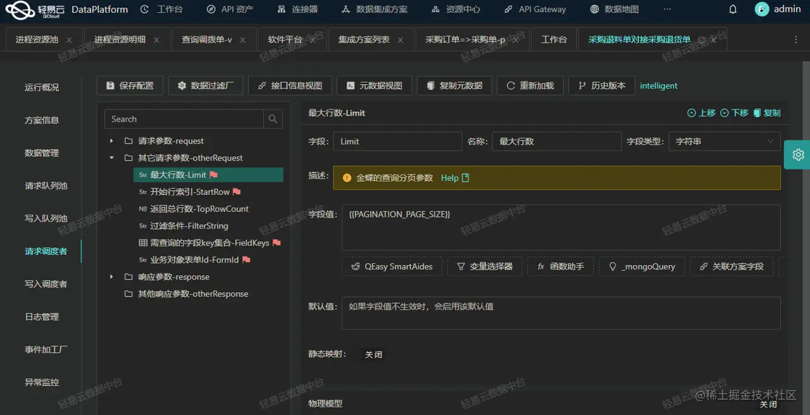Click inside the Search input box

184,119
